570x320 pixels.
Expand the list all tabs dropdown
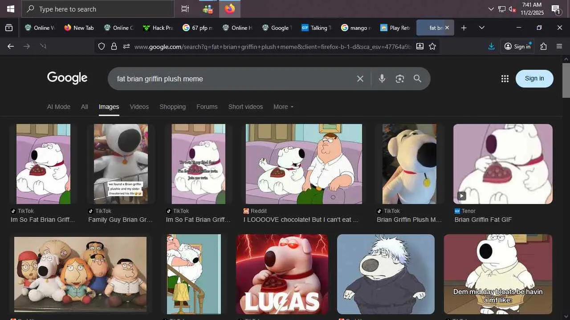click(x=481, y=28)
